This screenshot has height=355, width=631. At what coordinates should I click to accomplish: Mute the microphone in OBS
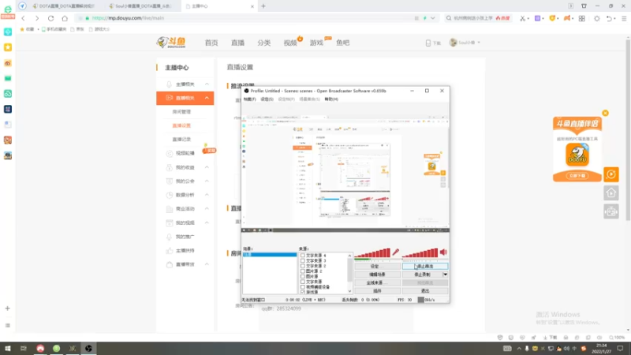click(x=396, y=252)
